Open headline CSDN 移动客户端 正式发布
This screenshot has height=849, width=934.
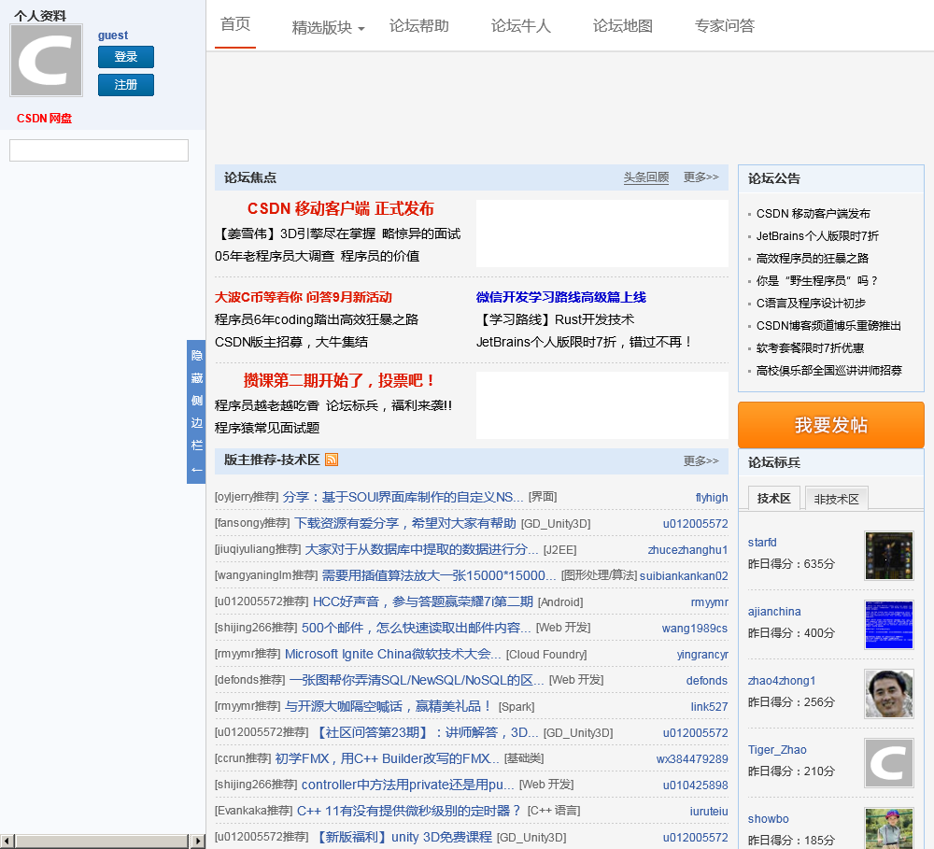340,208
